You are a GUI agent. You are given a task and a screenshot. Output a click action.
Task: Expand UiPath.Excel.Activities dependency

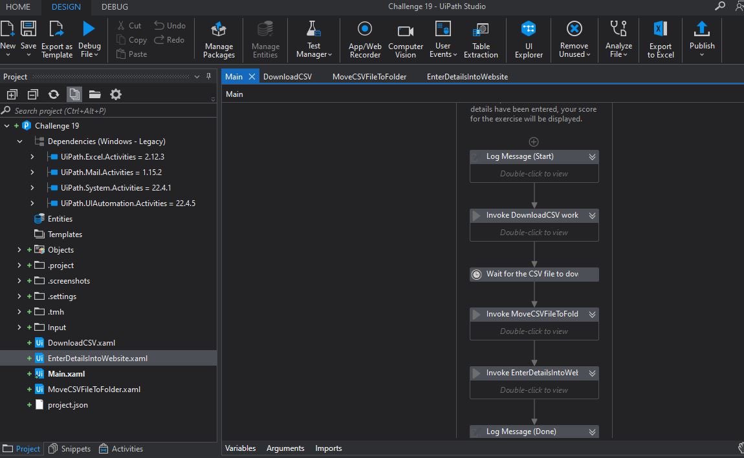tap(32, 157)
